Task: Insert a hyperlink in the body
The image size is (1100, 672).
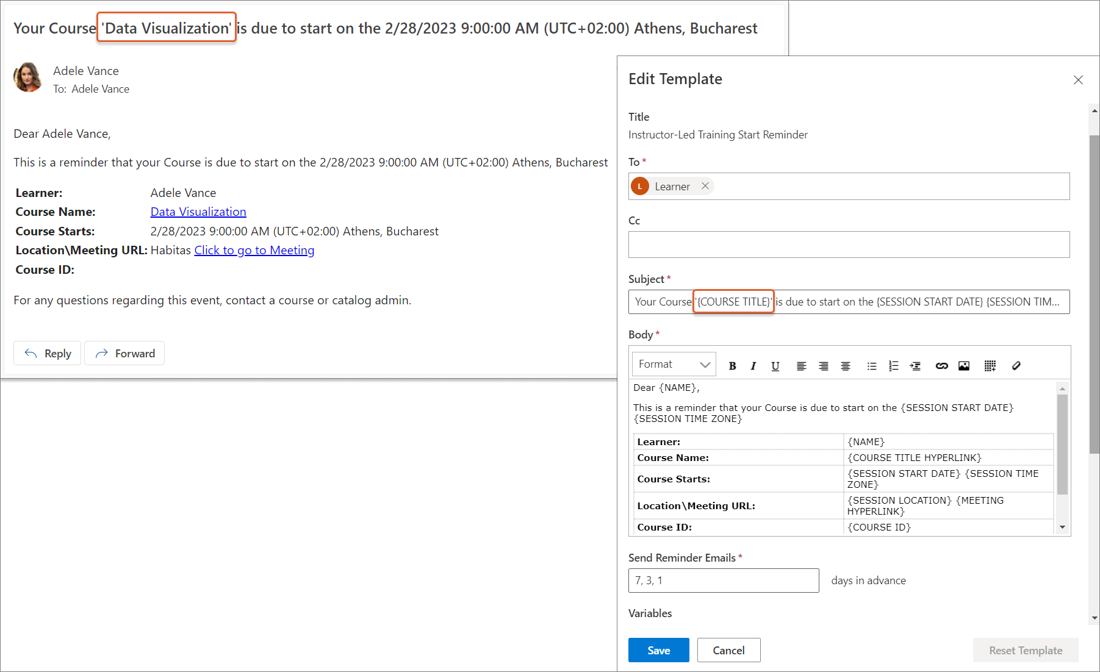Action: pyautogui.click(x=941, y=366)
